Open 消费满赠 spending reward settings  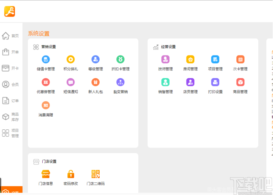click(x=46, y=107)
